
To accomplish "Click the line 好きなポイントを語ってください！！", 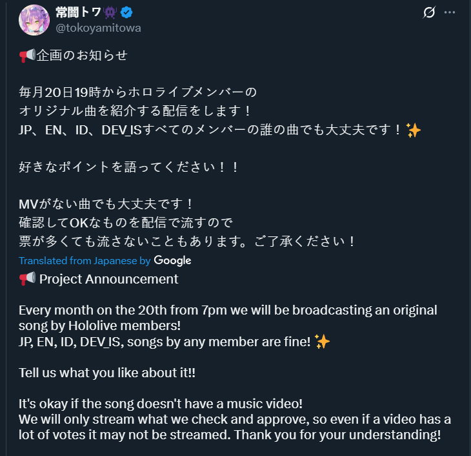I will (129, 167).
